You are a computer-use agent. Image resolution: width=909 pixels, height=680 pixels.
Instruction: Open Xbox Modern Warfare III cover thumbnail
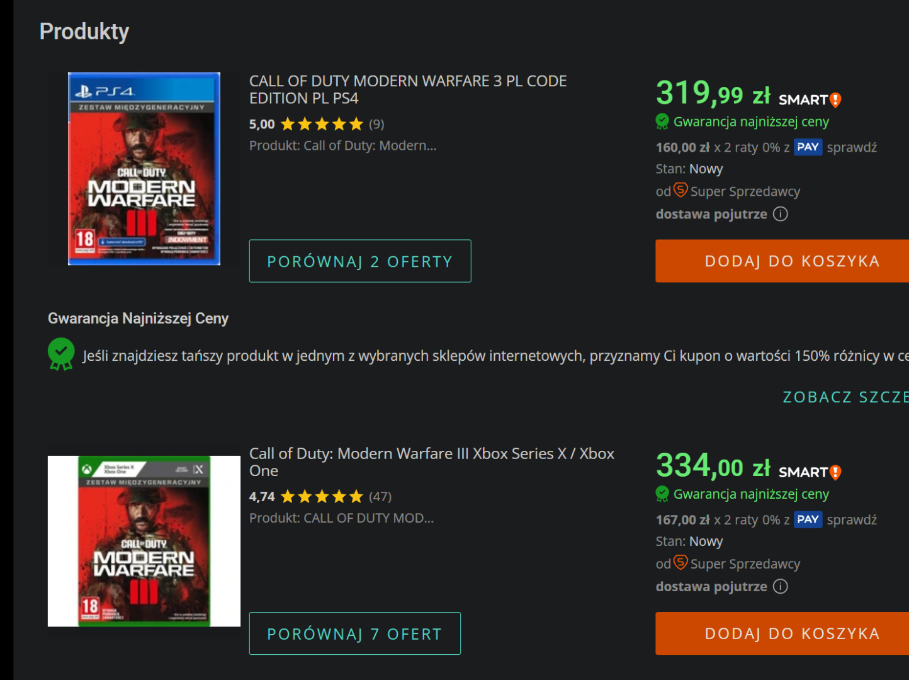144,541
